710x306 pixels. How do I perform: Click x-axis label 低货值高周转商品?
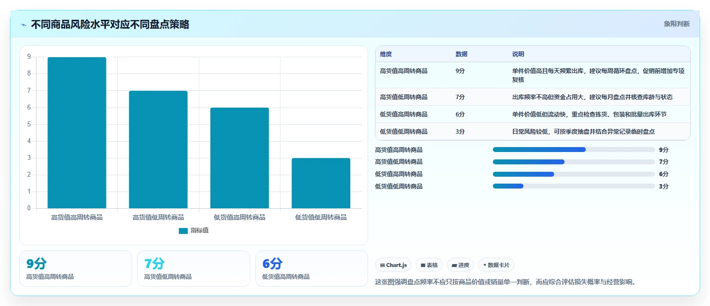pos(239,217)
